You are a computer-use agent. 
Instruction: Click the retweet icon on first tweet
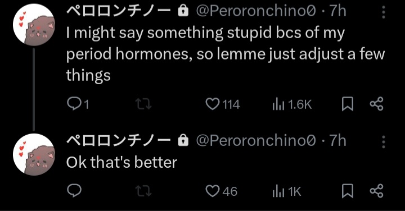[x=143, y=104]
